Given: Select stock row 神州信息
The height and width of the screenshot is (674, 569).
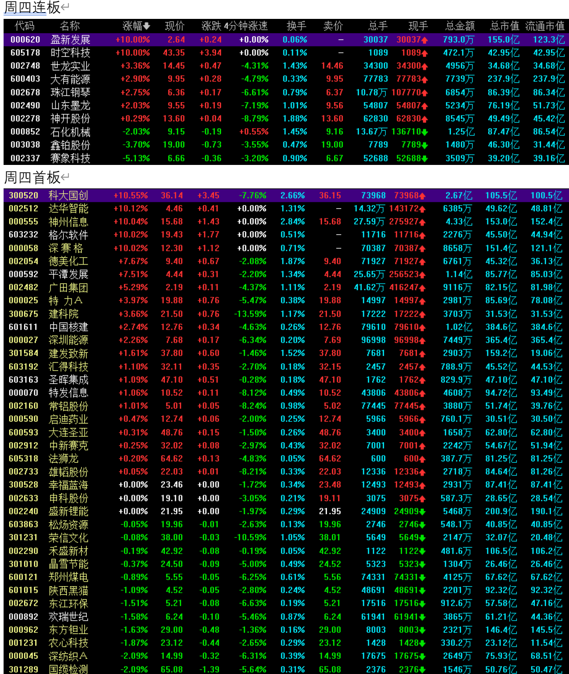Looking at the screenshot, I should pos(286,222).
